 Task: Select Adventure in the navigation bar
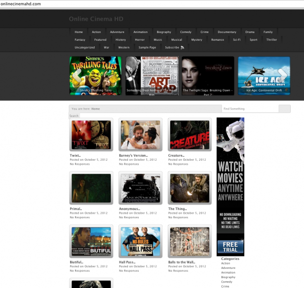tap(117, 32)
